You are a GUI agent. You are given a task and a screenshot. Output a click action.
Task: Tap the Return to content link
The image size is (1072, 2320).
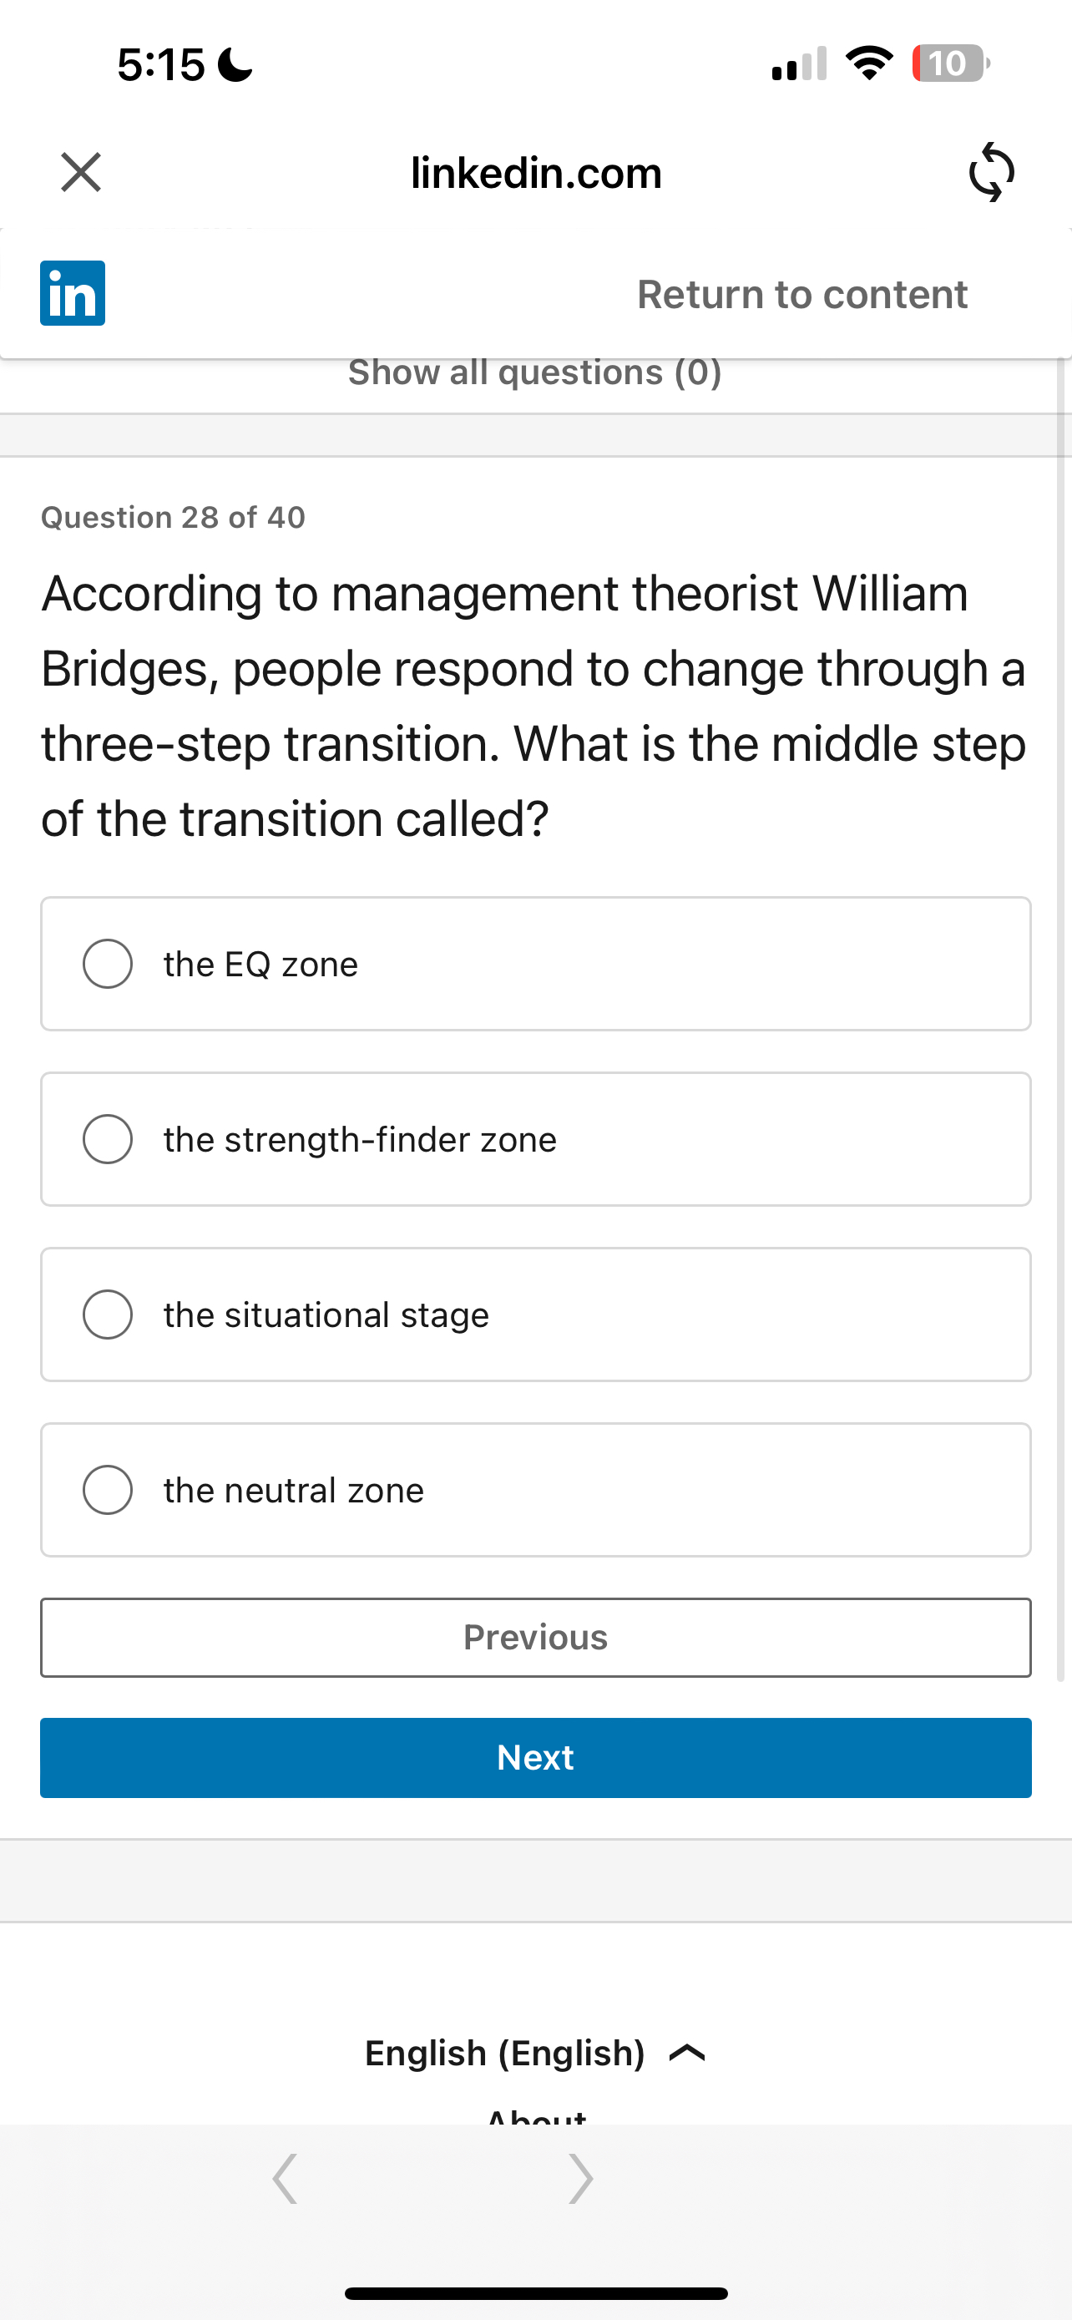pyautogui.click(x=802, y=295)
